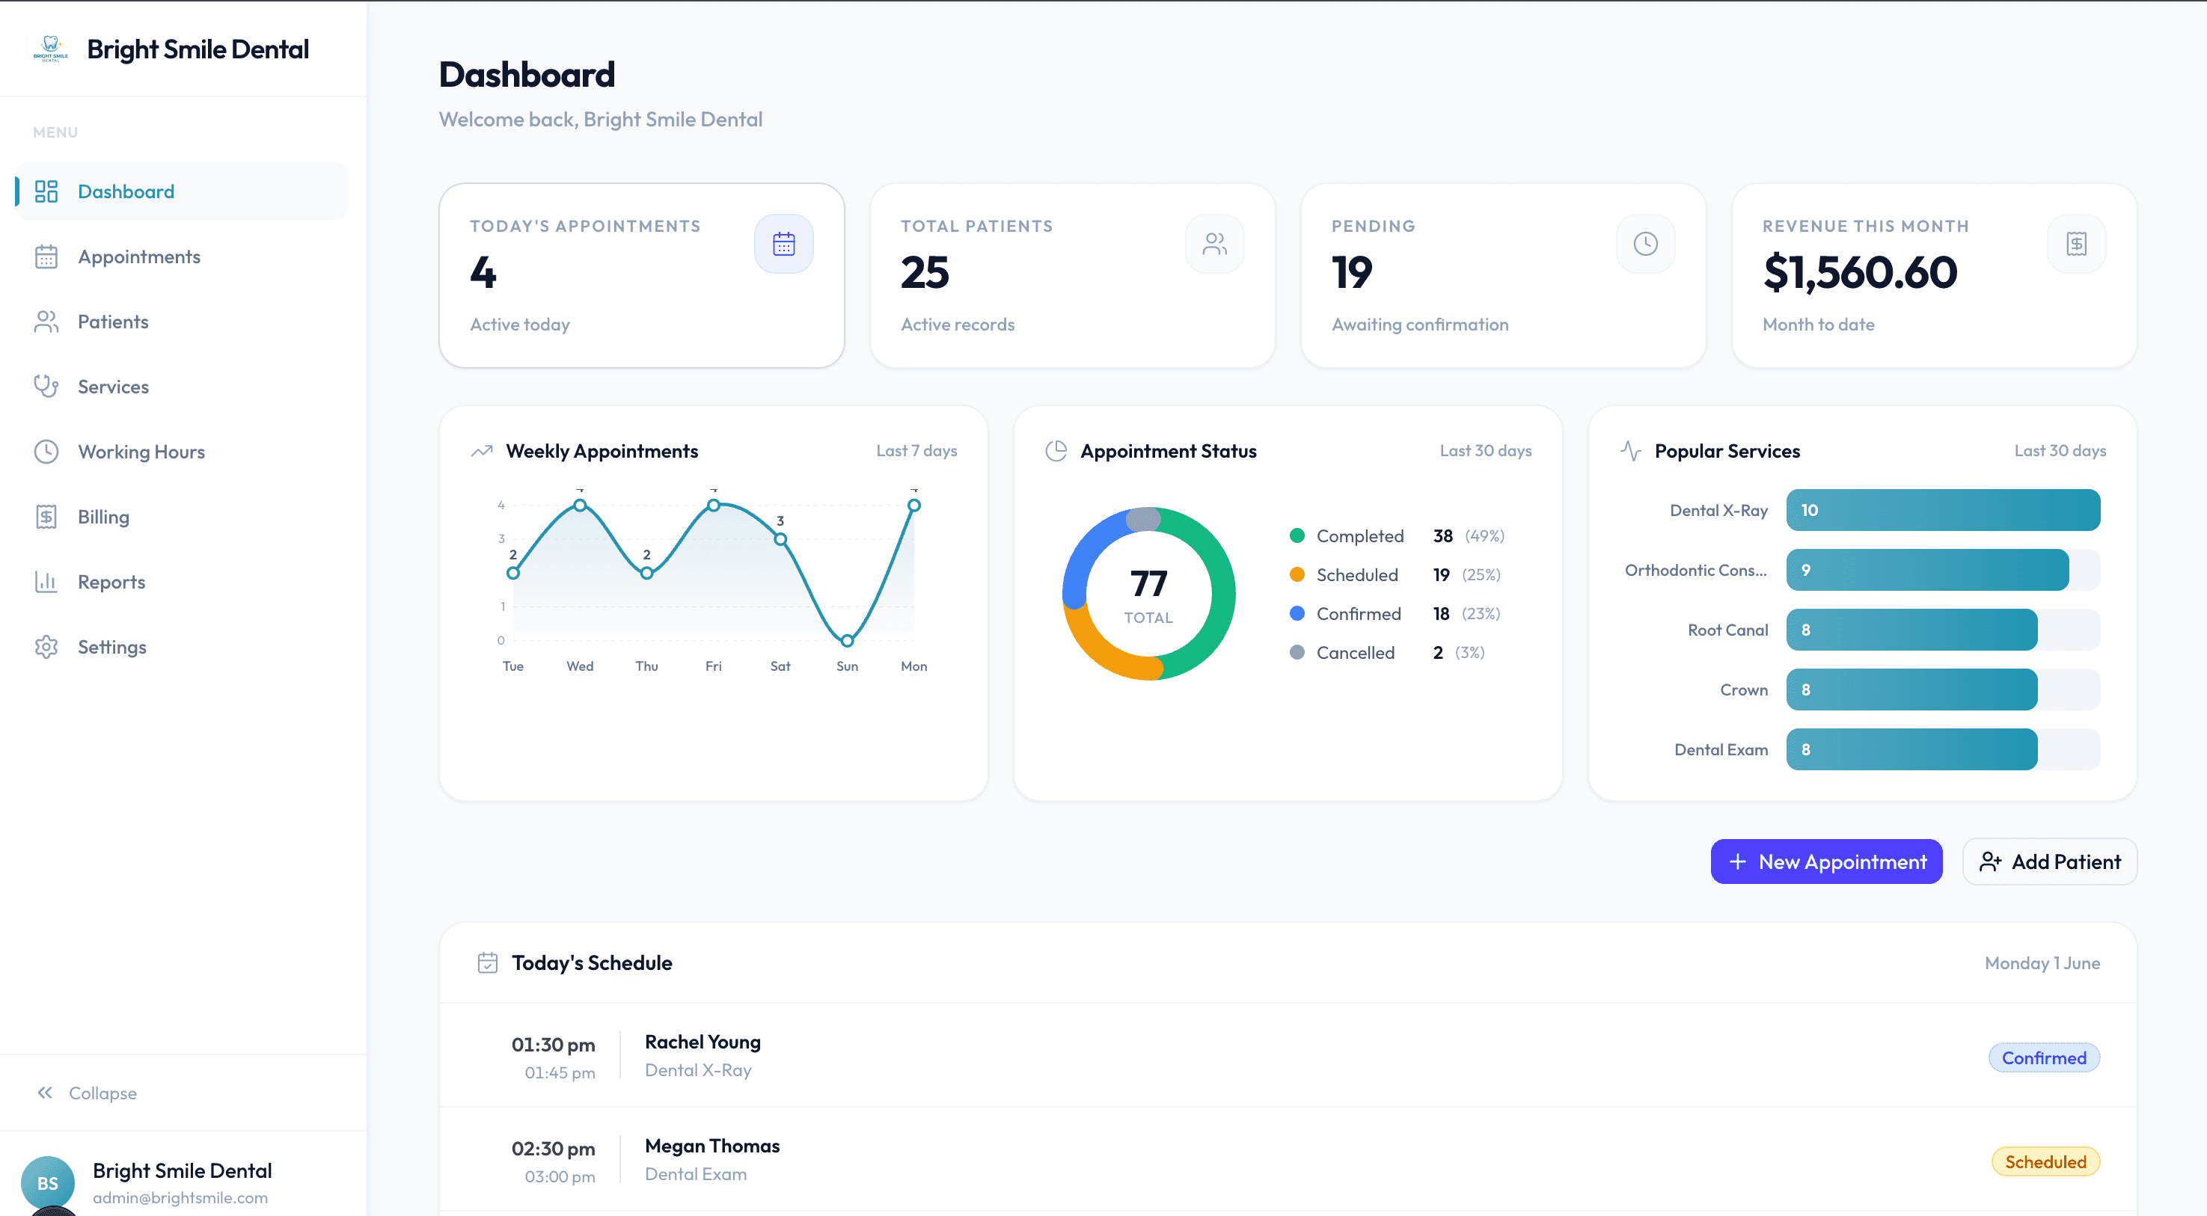Click the BS avatar at bottom of sidebar
This screenshot has width=2207, height=1216.
47,1182
